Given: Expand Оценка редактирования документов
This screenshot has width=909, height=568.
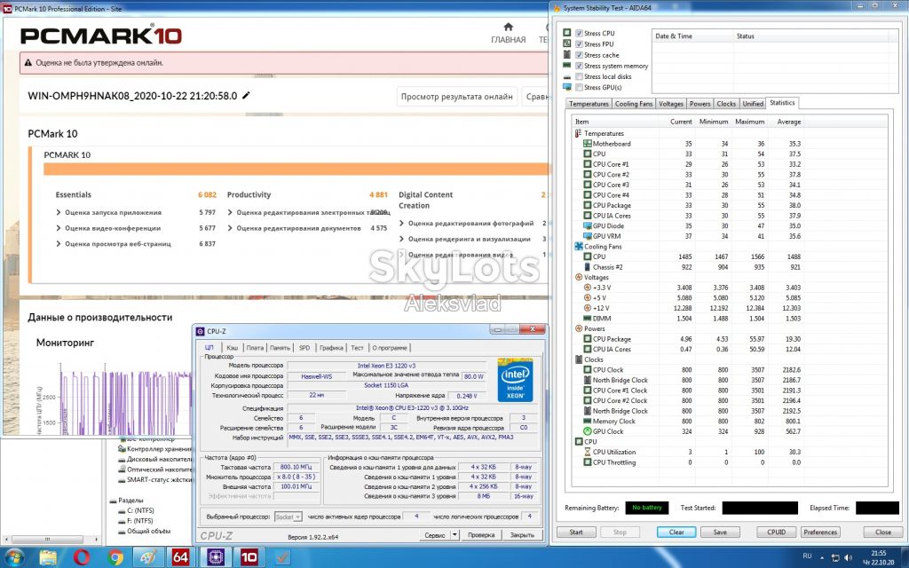Looking at the screenshot, I should coord(230,228).
